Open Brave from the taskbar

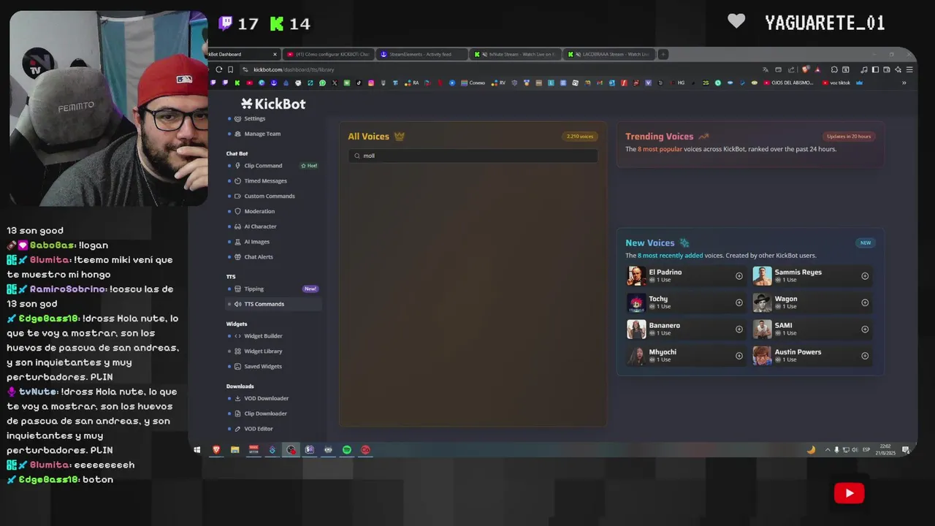pos(216,450)
